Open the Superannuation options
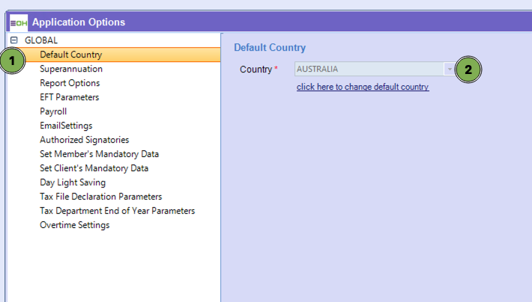The image size is (532, 302). 71,69
